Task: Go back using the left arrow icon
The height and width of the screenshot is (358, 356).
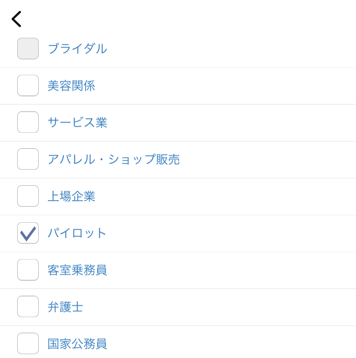Action: (x=16, y=19)
